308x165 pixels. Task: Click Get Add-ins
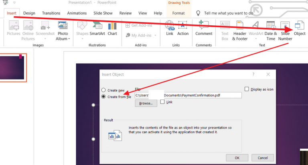139,25
